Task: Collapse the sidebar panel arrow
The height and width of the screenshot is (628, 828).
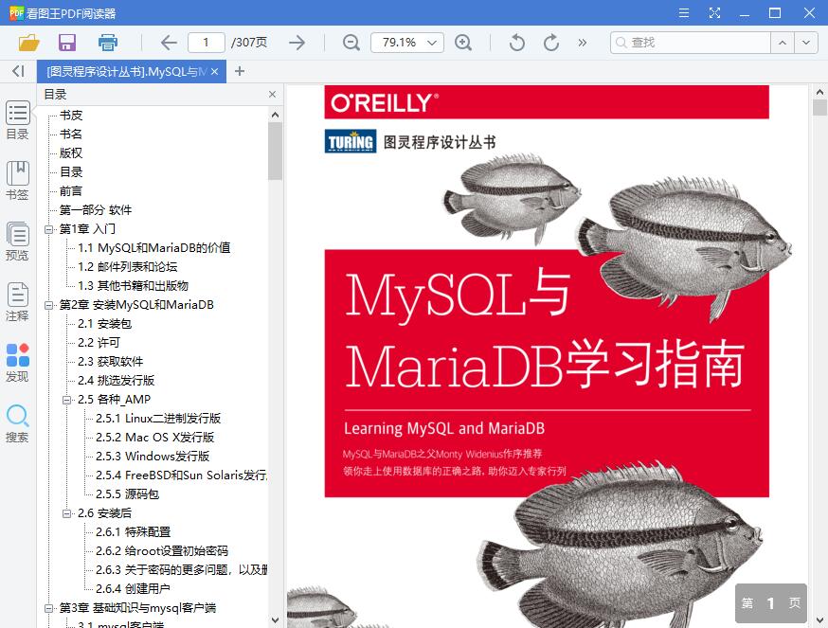Action: [x=19, y=71]
